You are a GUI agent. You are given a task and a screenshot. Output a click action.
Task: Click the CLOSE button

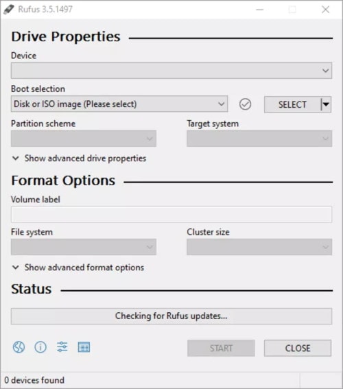(x=298, y=349)
